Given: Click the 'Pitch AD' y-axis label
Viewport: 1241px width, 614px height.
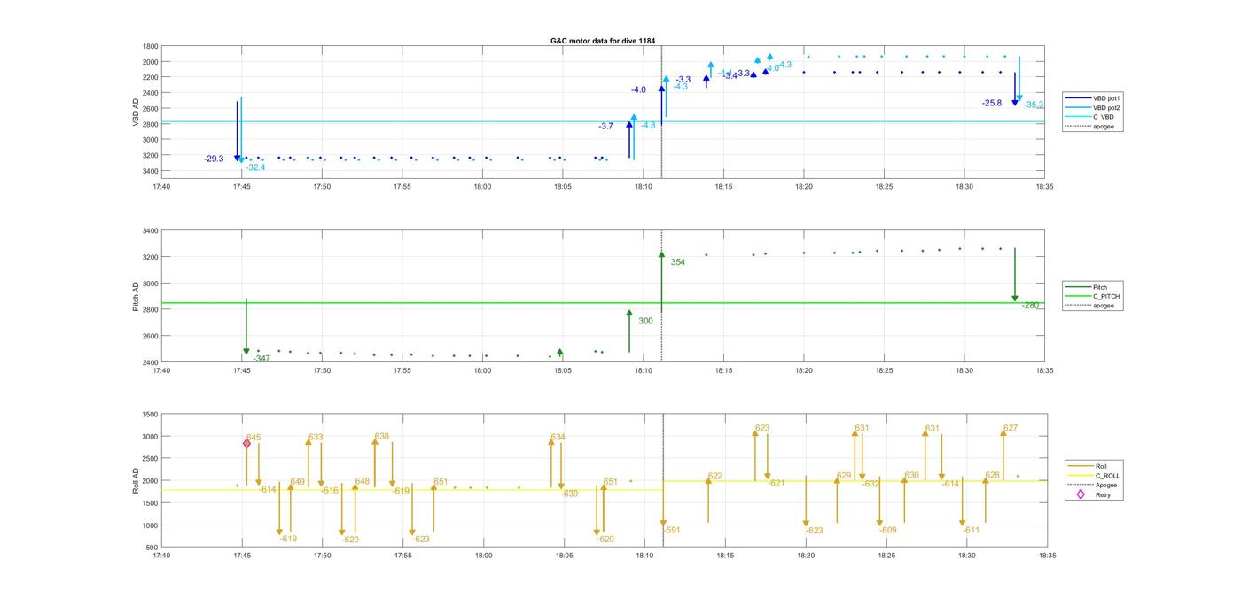Looking at the screenshot, I should click(137, 297).
